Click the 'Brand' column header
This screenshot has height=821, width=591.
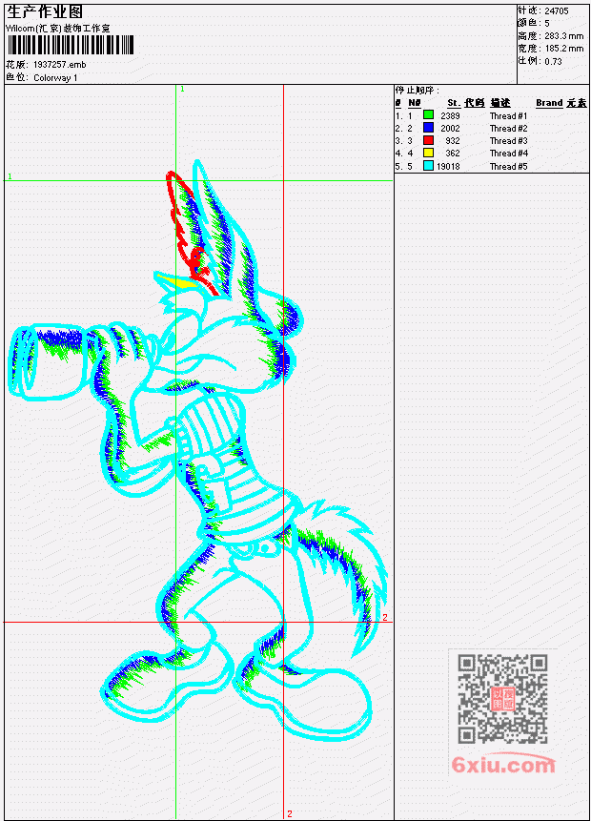coord(549,103)
